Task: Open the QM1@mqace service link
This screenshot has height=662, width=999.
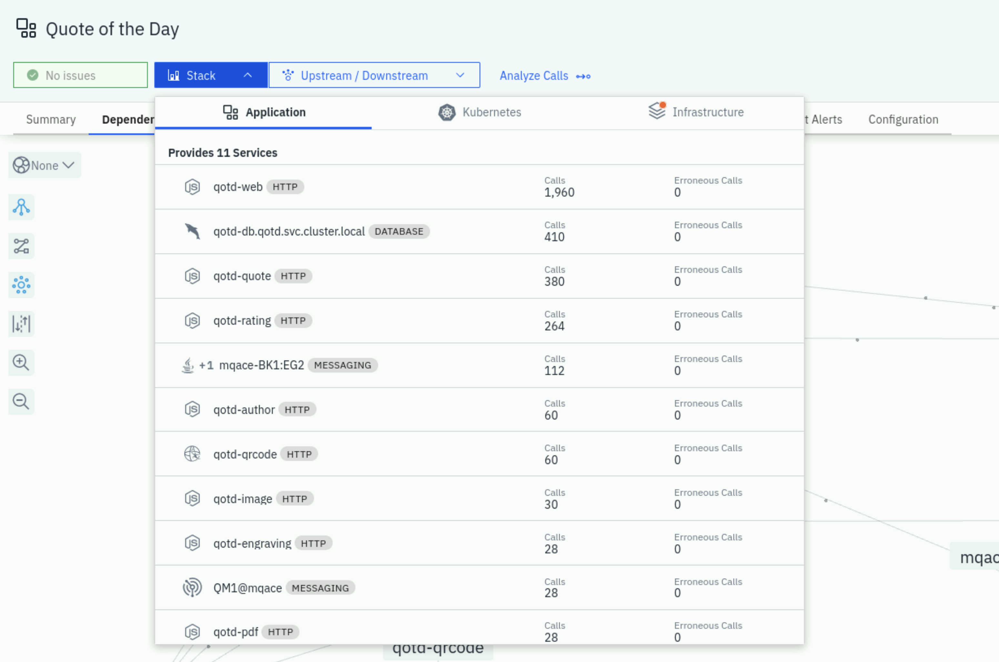Action: pyautogui.click(x=247, y=588)
